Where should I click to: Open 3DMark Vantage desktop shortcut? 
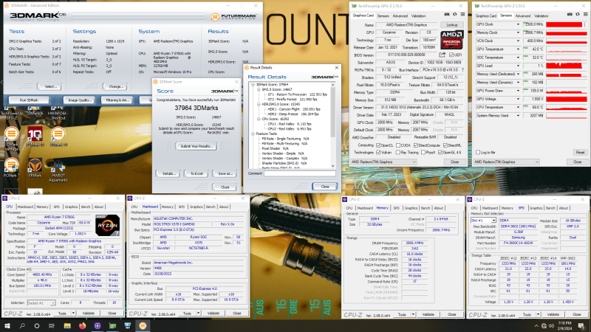coord(11,139)
